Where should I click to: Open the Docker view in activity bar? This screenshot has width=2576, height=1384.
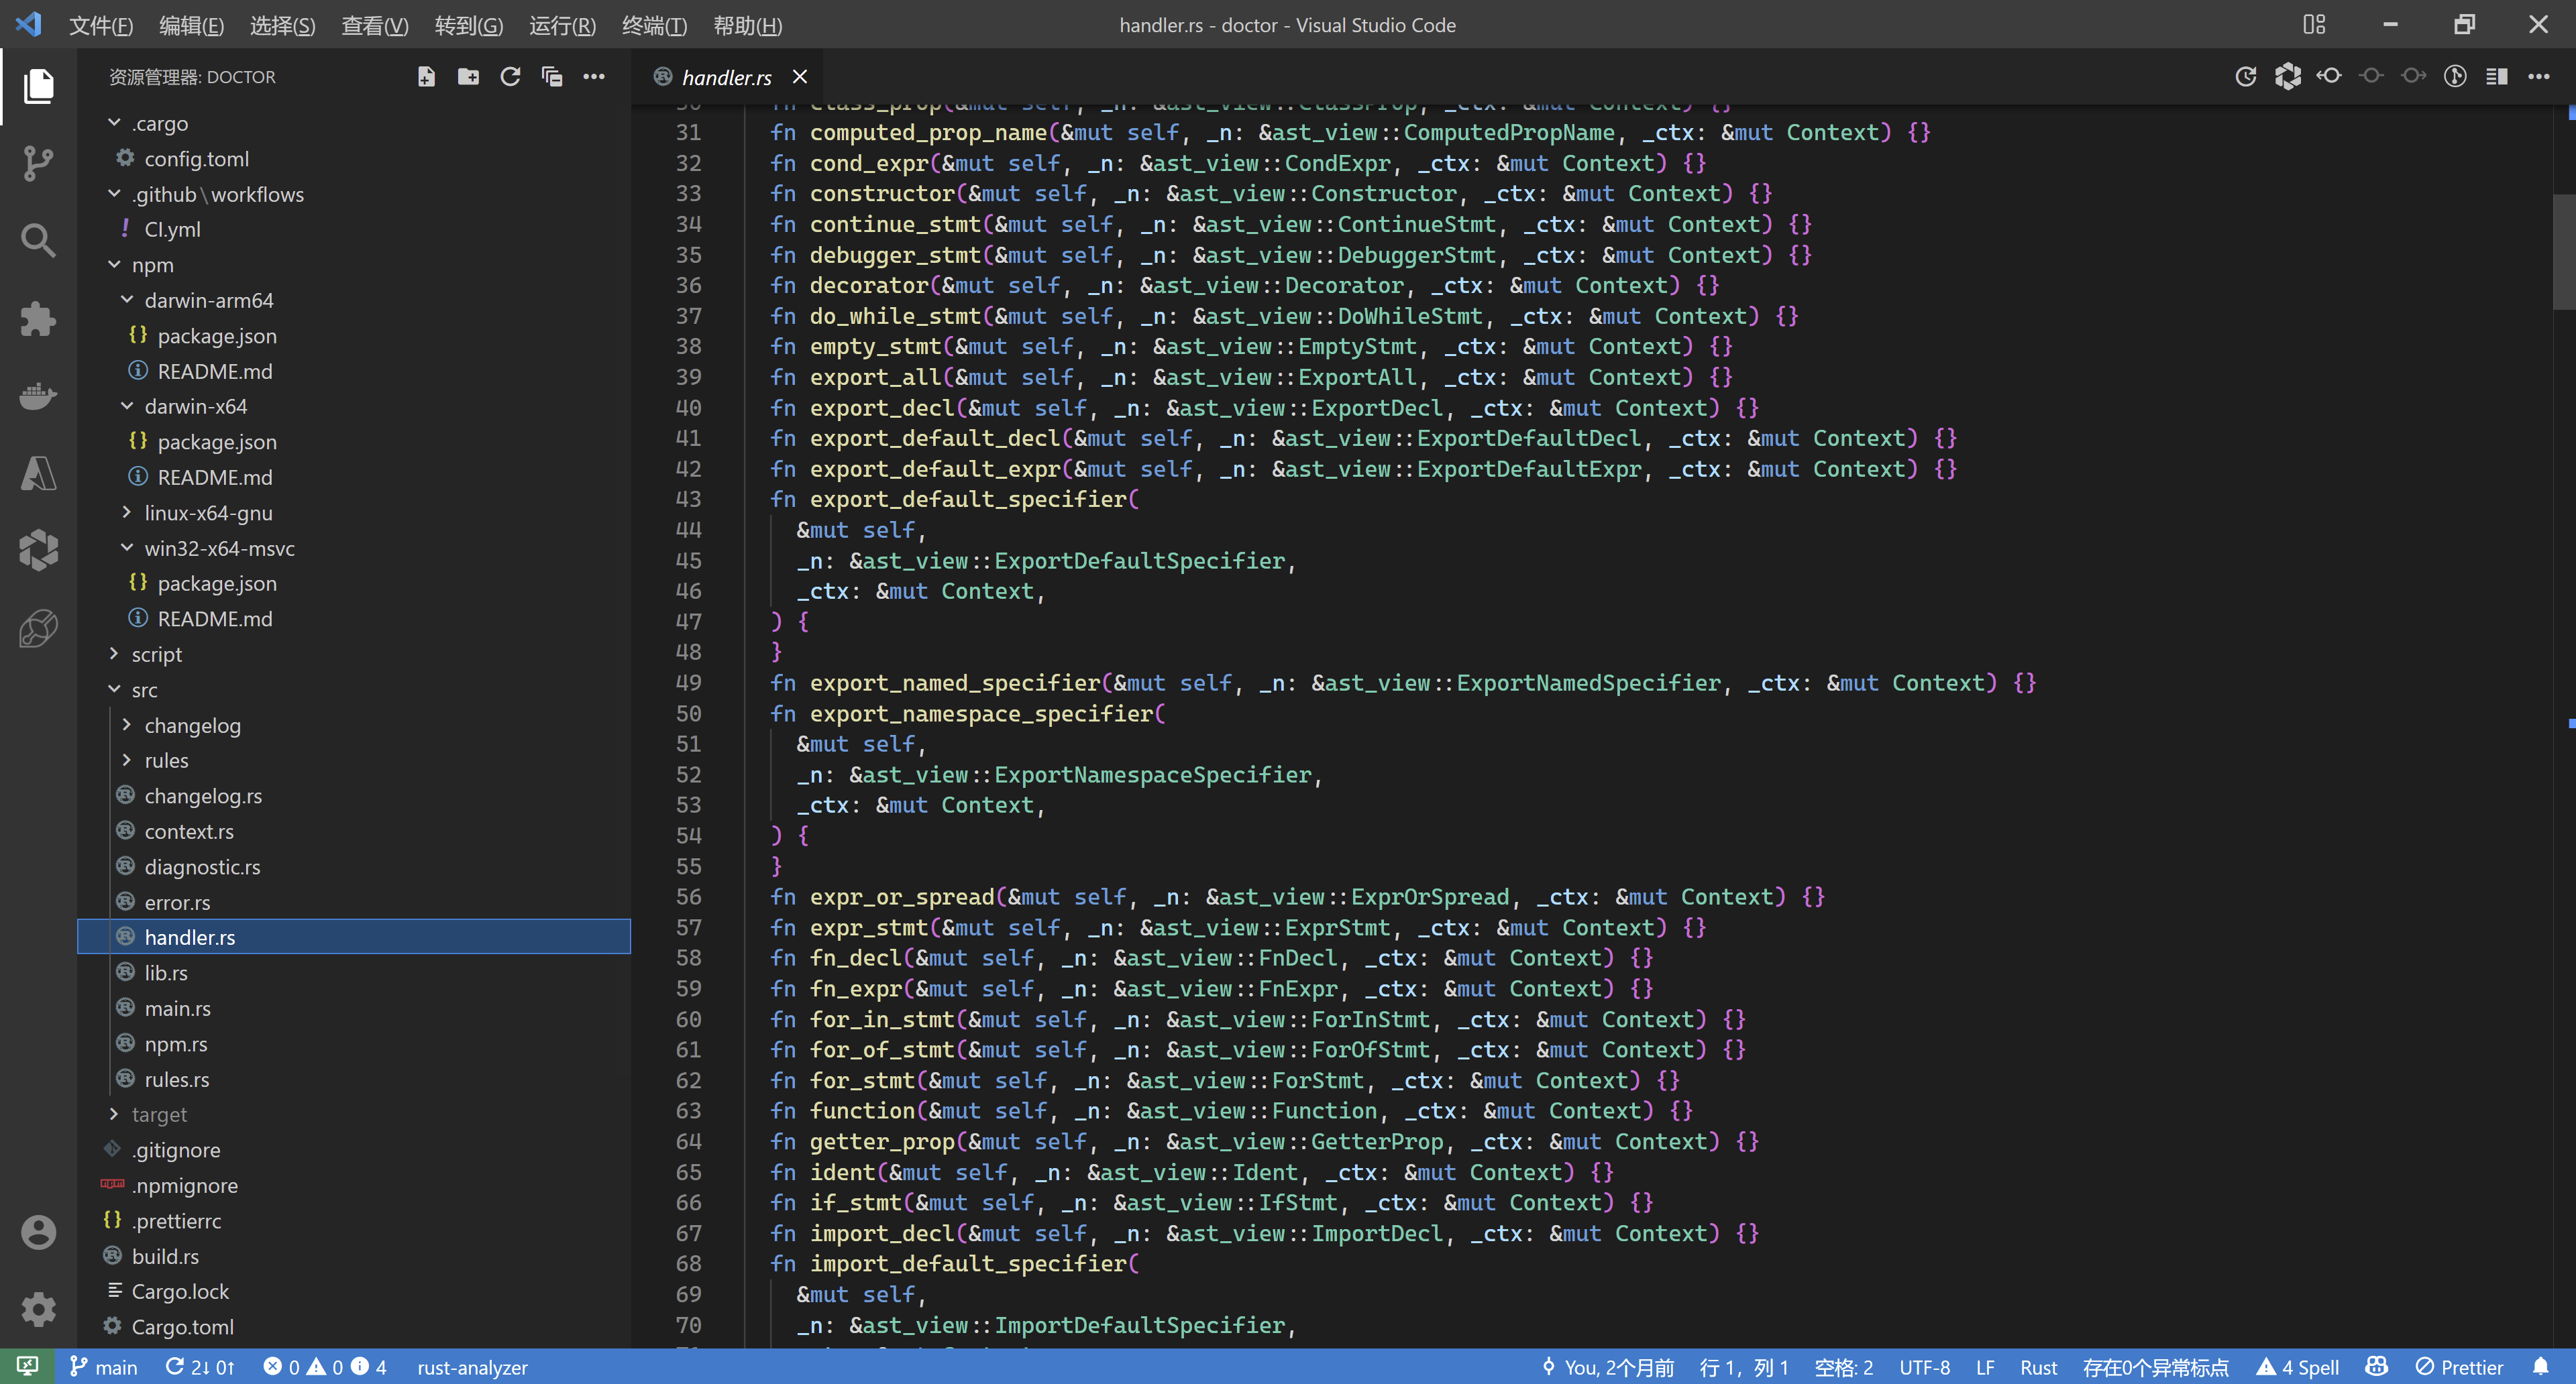[38, 397]
